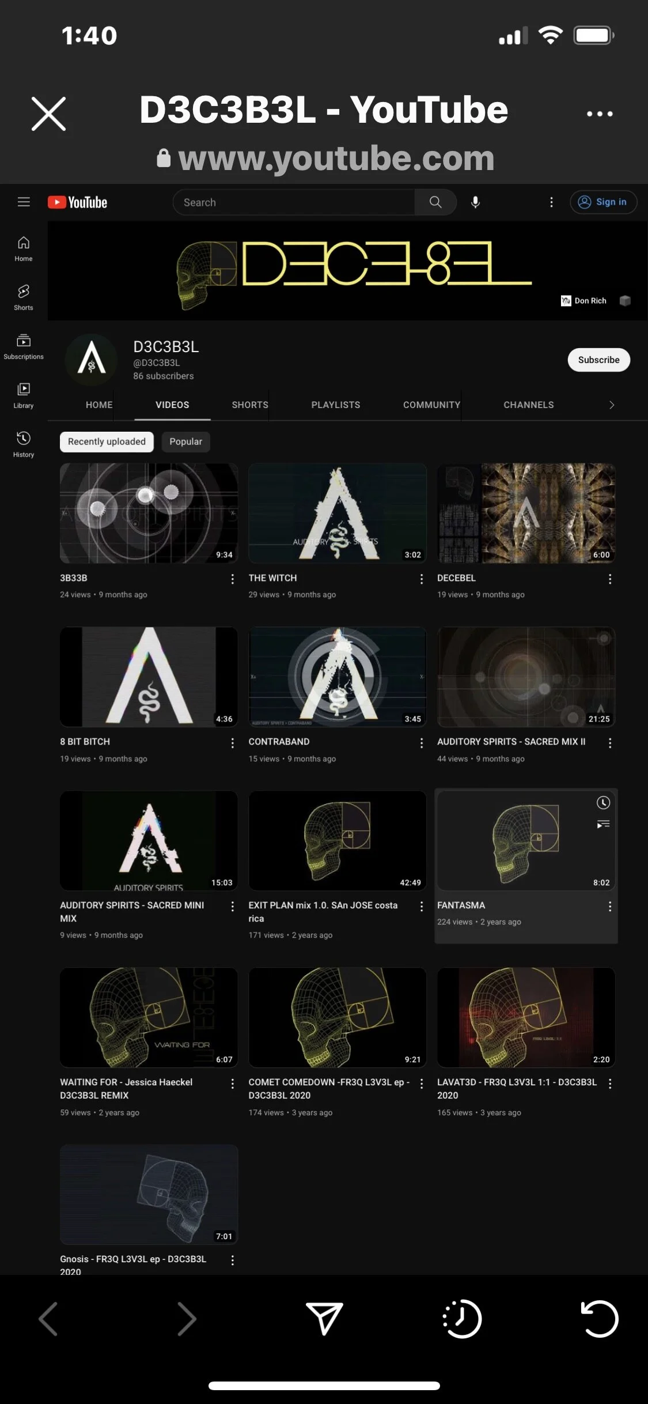Open options for COMET COMEDOWN video

422,1084
